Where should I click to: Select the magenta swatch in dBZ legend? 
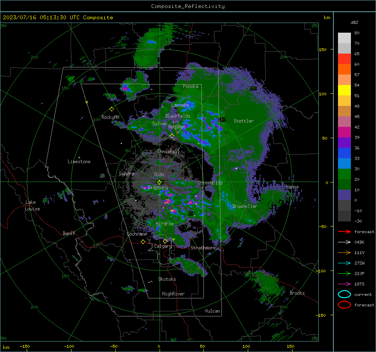tap(344, 132)
